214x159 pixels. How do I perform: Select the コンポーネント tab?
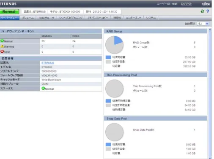tap(133, 18)
